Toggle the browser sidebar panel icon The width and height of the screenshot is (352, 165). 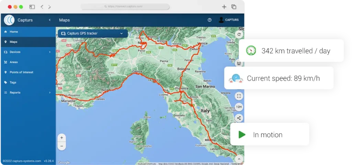pos(32,7)
